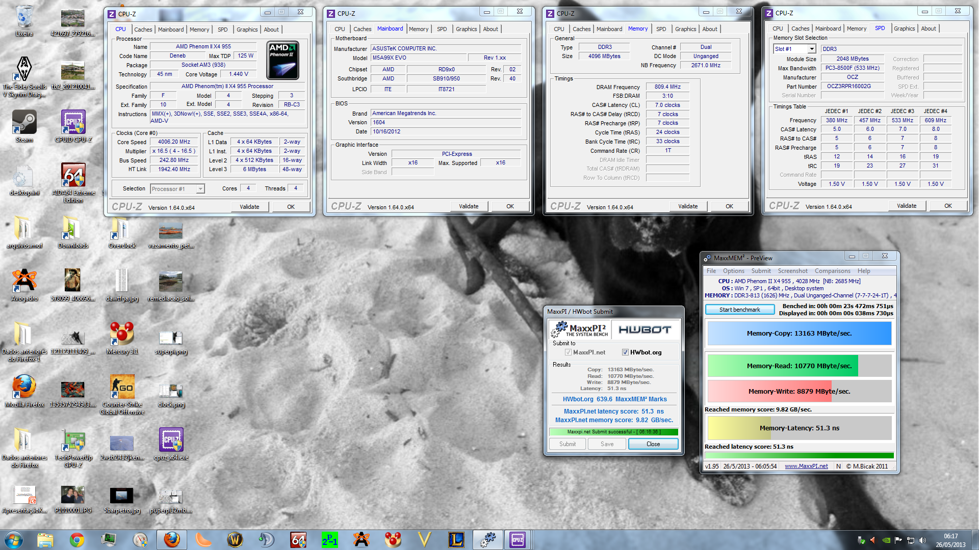Launch Mozilla Firefox desktop shortcut
The height and width of the screenshot is (550, 979).
coord(24,391)
